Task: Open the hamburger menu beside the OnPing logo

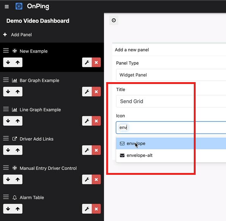Action: coord(6,6)
